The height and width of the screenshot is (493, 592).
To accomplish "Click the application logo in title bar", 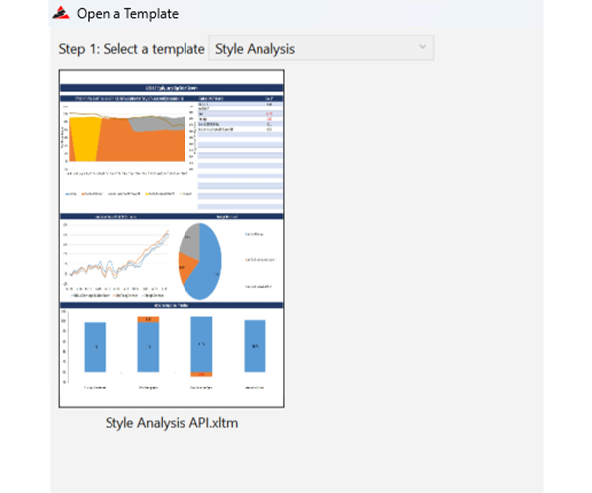I will (61, 13).
